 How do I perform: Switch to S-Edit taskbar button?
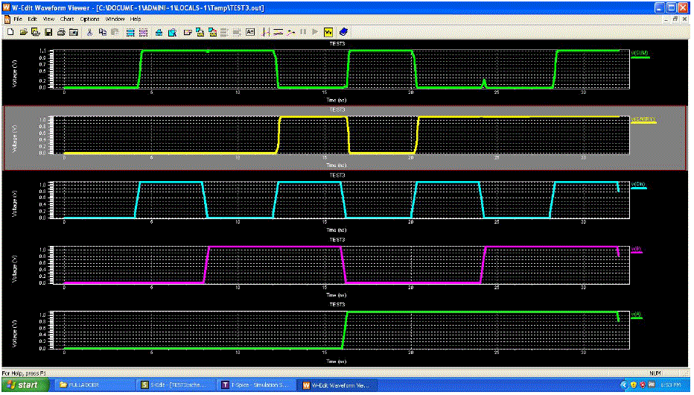click(x=176, y=385)
